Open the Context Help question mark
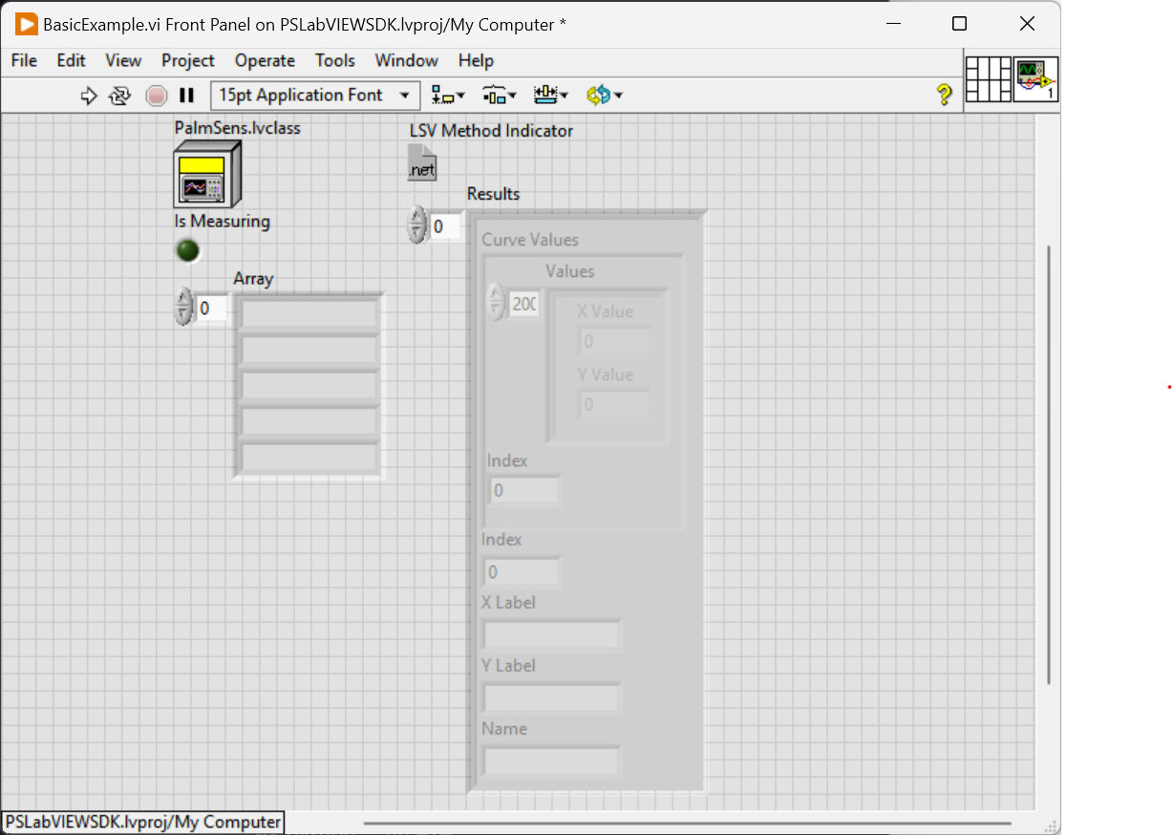 coord(944,95)
